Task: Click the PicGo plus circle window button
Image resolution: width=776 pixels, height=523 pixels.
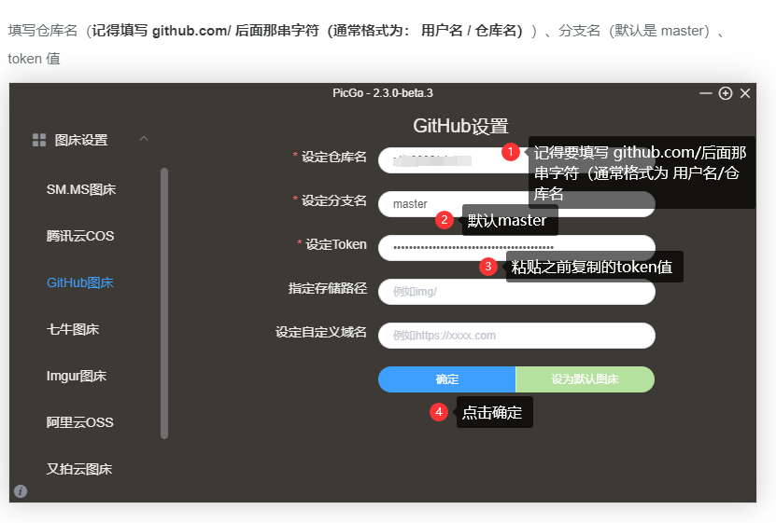Action: coord(726,93)
